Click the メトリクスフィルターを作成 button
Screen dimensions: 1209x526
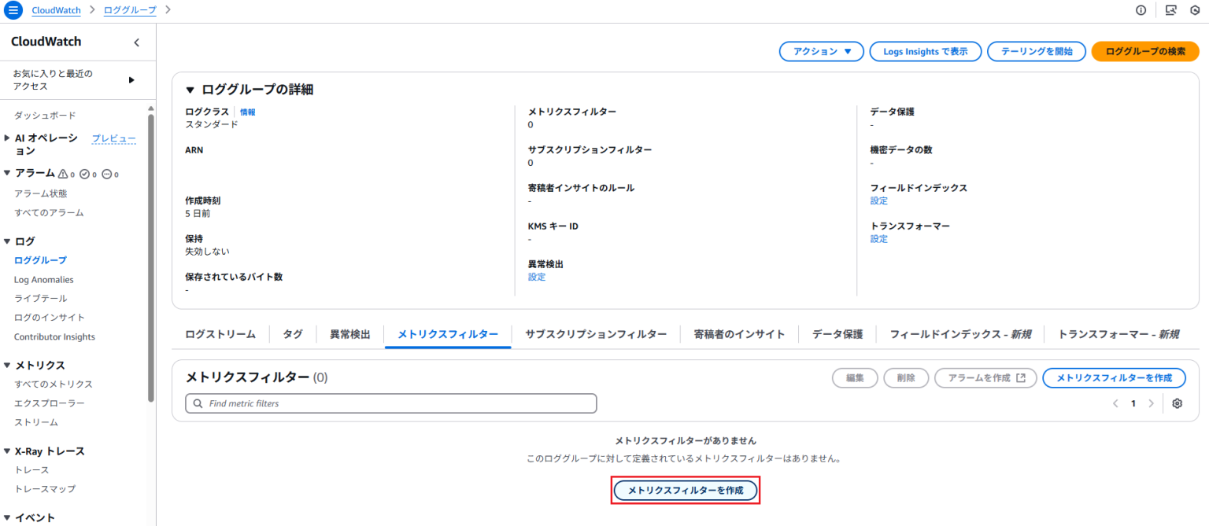[x=685, y=490]
